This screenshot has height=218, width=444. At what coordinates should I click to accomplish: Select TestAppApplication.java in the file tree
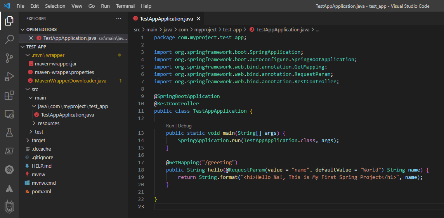68,115
